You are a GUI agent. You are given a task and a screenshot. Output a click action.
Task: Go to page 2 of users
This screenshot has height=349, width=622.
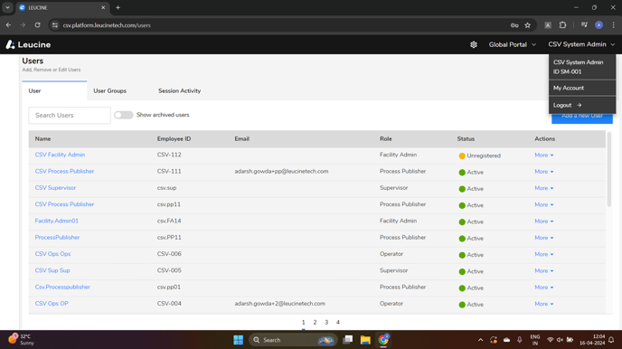click(315, 323)
